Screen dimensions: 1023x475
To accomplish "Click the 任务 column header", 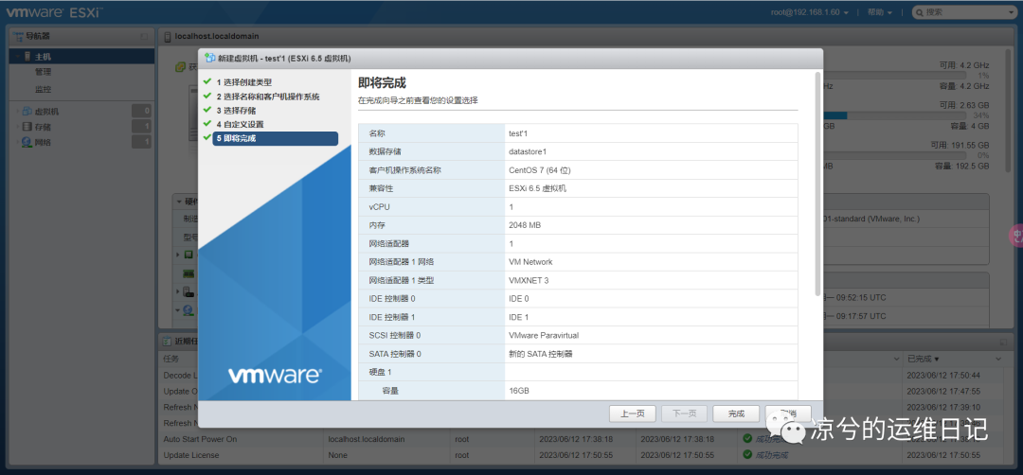I will click(170, 360).
